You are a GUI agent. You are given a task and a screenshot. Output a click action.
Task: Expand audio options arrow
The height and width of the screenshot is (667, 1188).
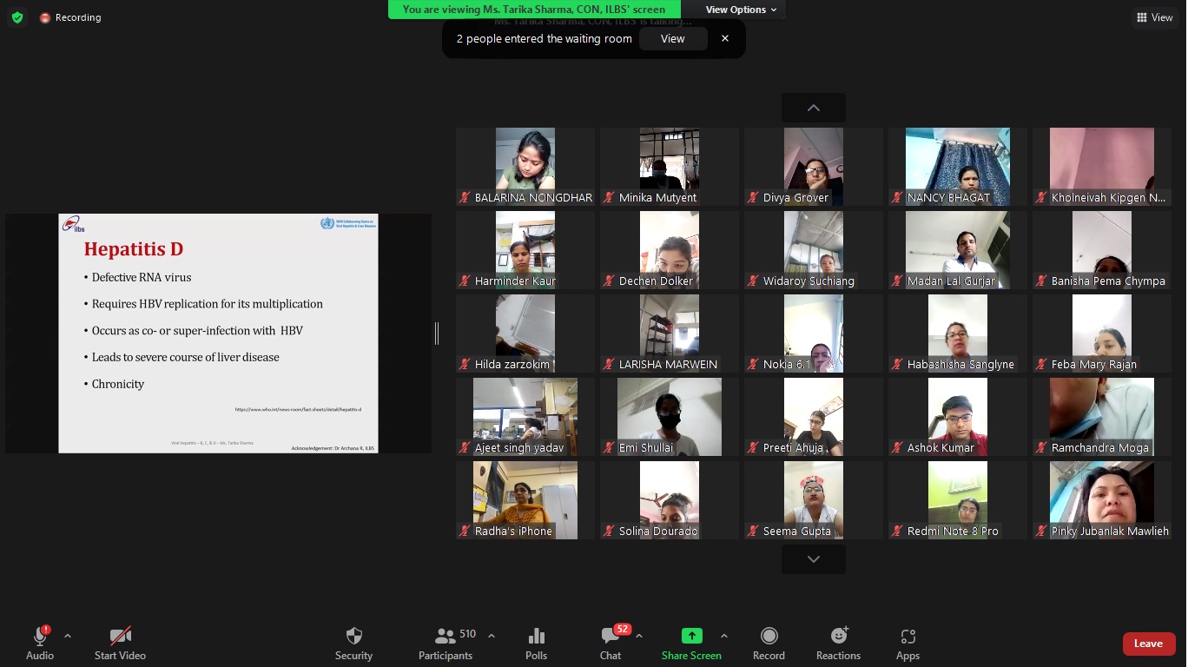click(x=68, y=636)
